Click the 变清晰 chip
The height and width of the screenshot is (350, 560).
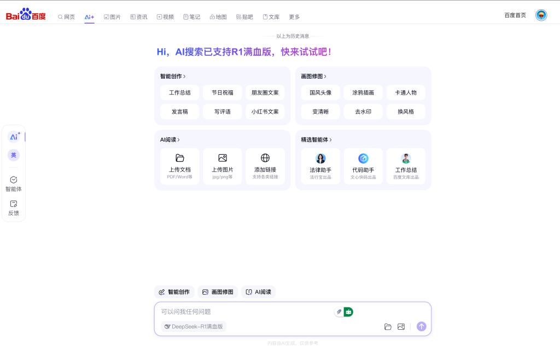click(320, 112)
